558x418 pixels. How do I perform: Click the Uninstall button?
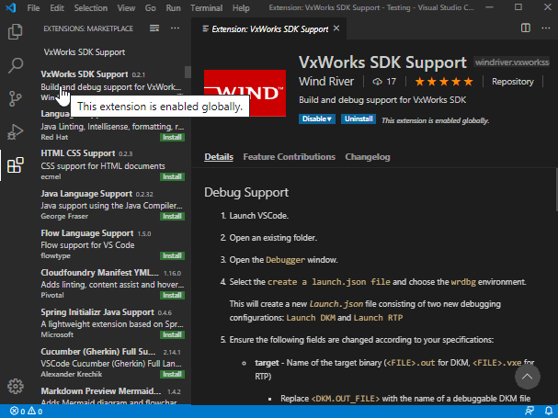click(x=359, y=119)
